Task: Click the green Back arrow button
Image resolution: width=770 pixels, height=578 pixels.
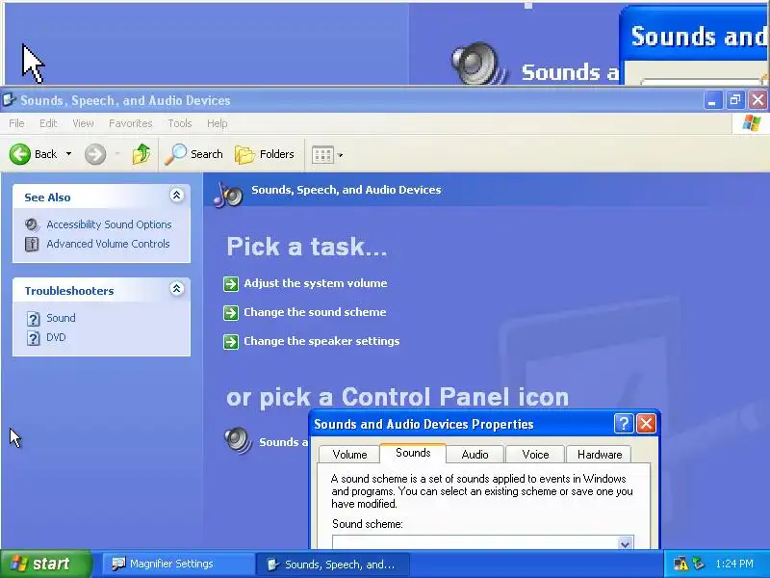Action: (x=20, y=154)
